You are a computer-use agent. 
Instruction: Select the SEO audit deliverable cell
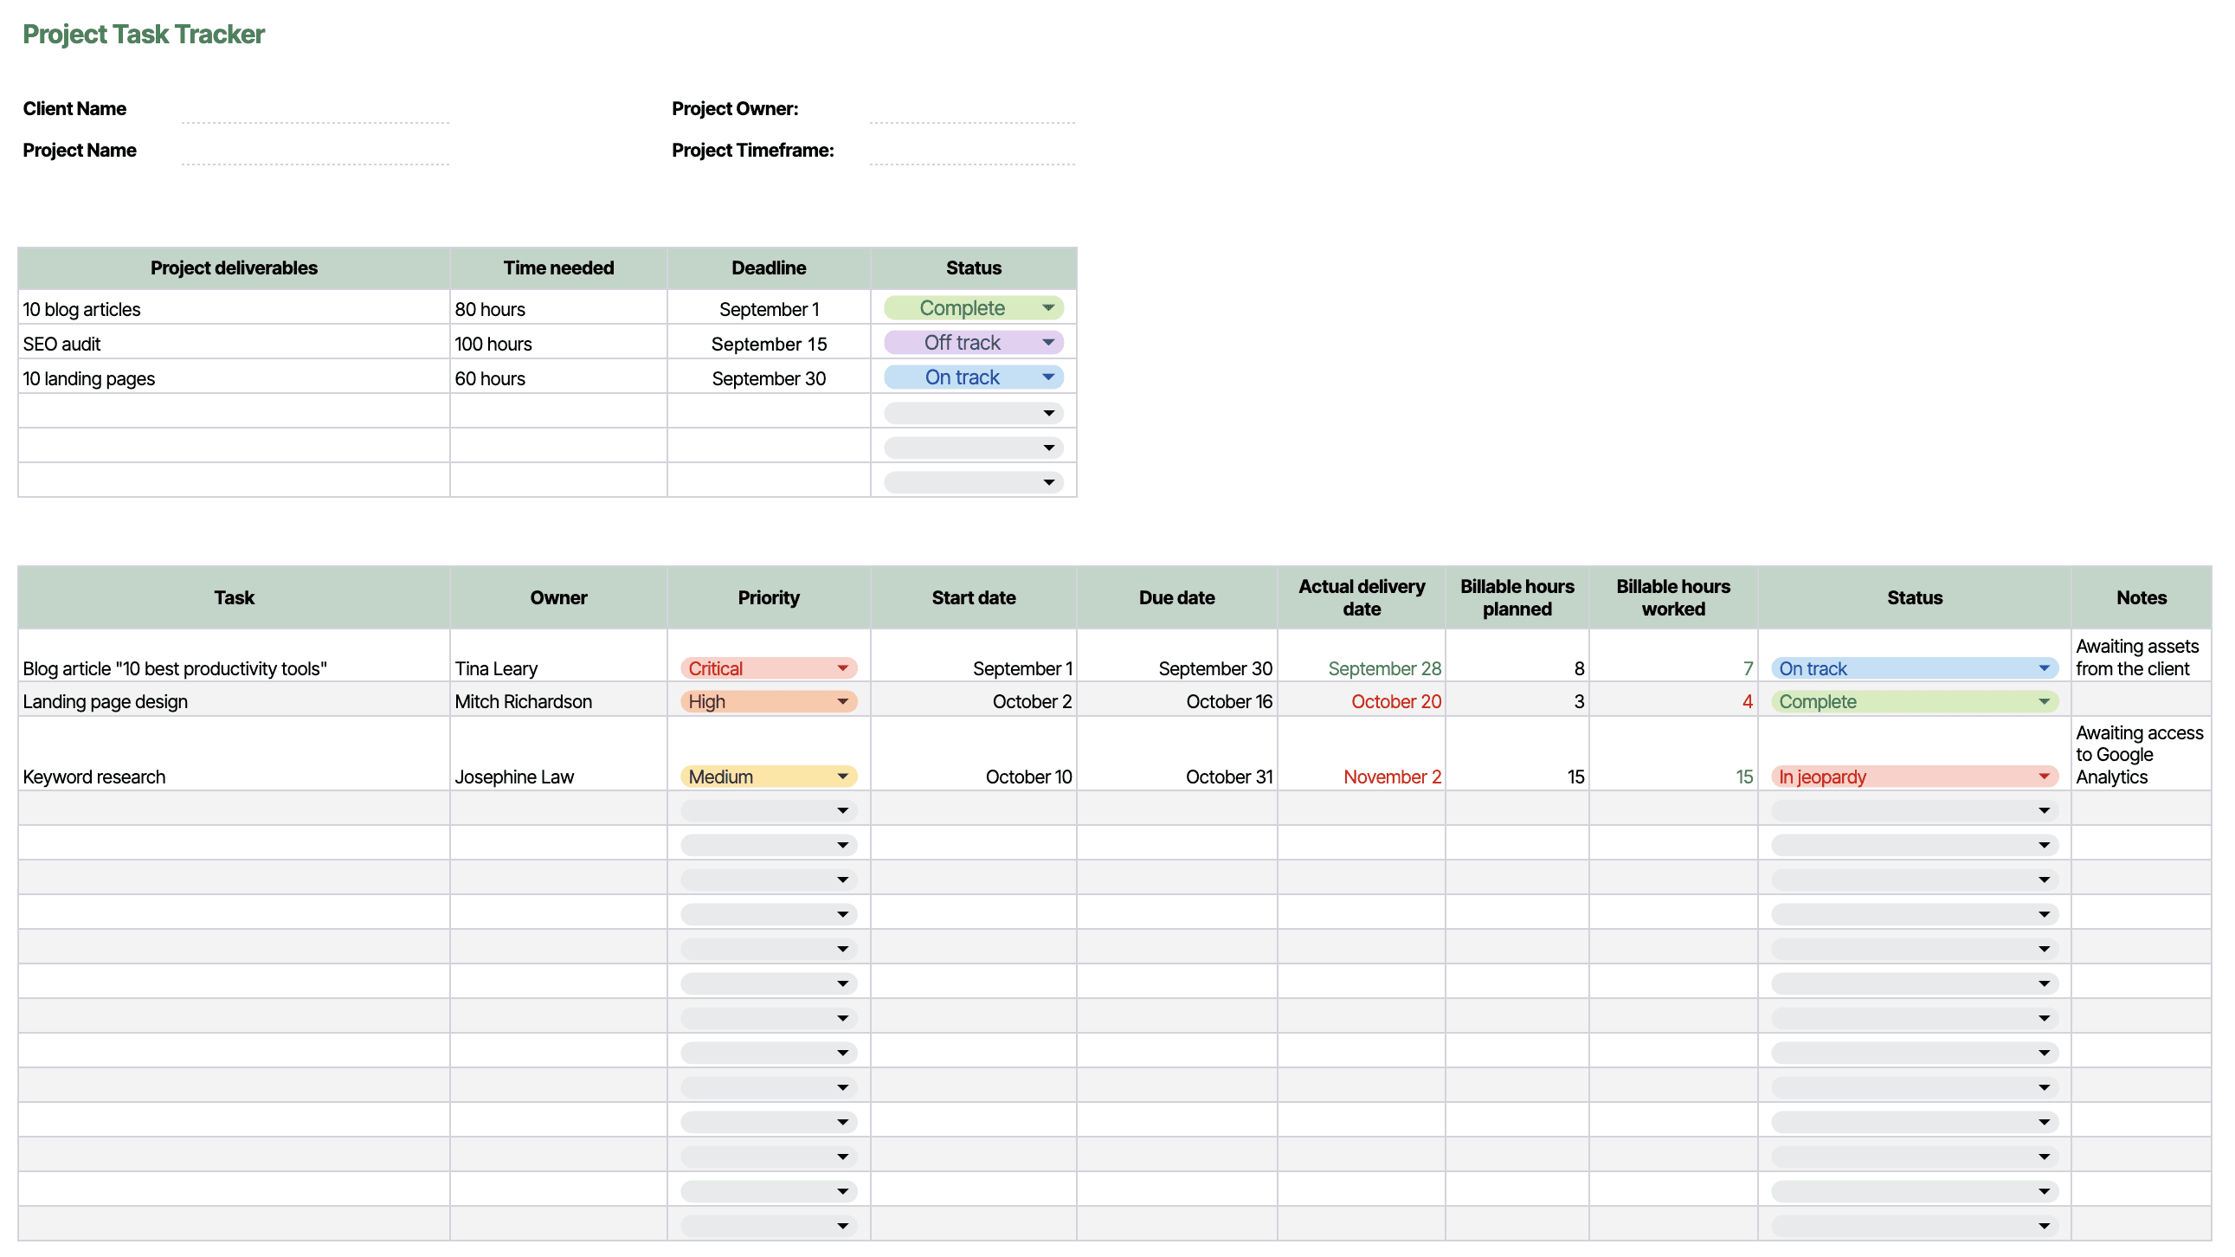235,343
